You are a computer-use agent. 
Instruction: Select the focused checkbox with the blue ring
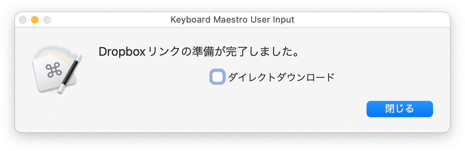tap(218, 77)
